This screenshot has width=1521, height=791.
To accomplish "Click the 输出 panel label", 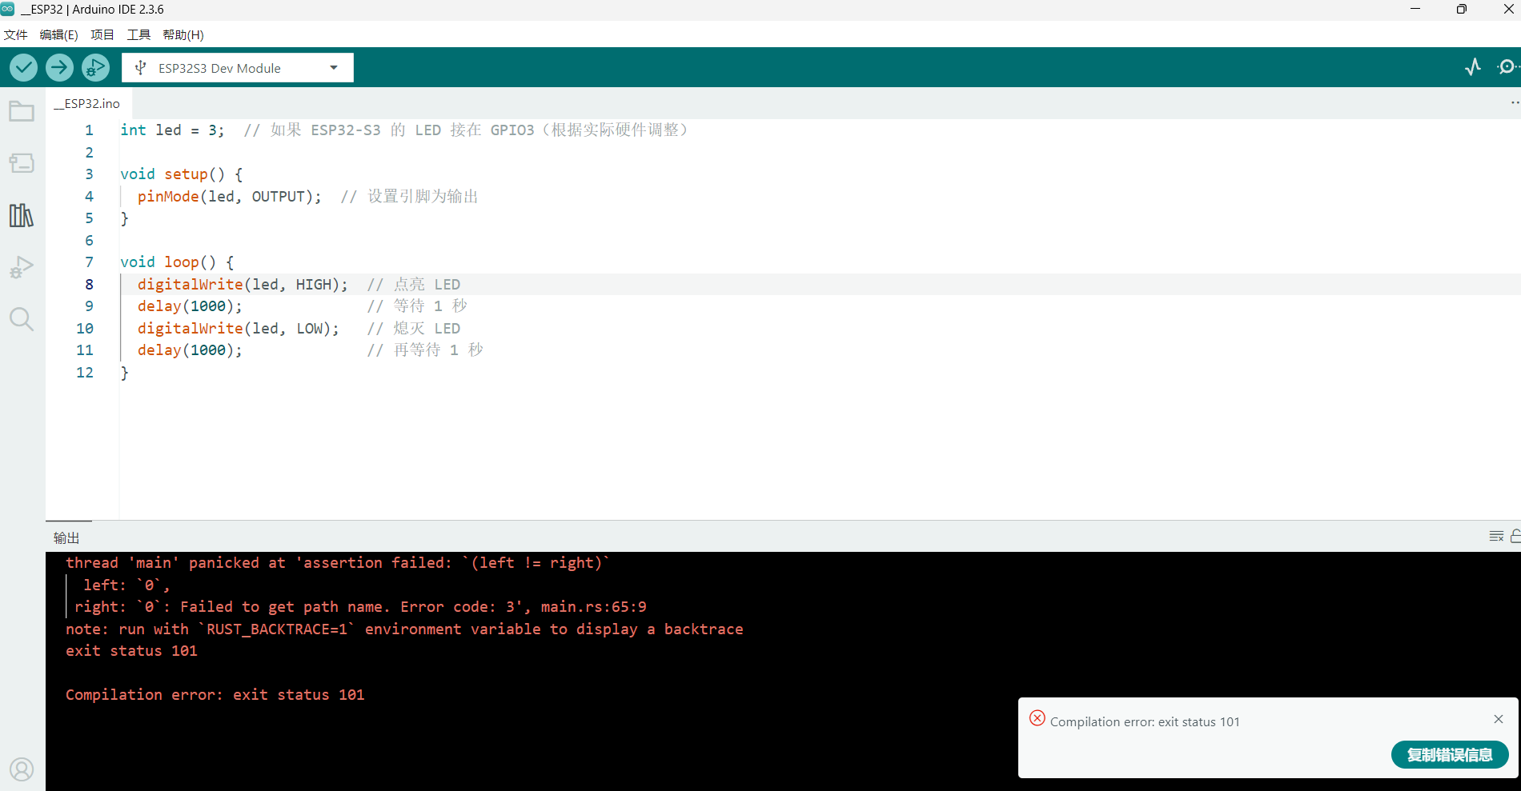I will click(66, 537).
